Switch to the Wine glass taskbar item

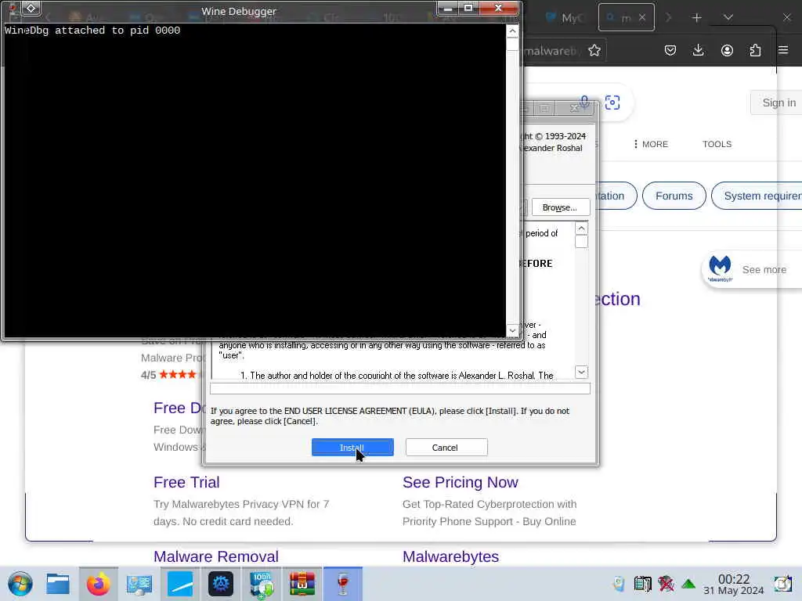coord(343,584)
